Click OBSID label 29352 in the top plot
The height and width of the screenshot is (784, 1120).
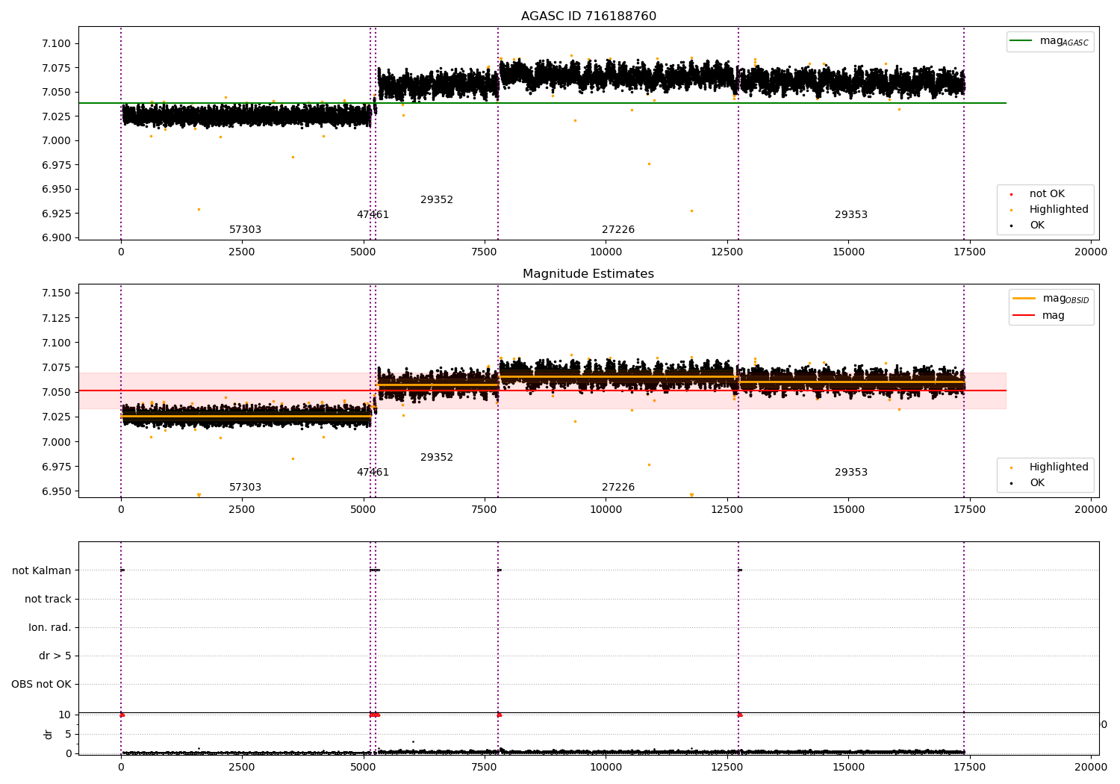point(437,200)
